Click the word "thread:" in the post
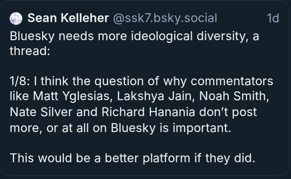This screenshot has width=291, height=179. tap(30, 51)
